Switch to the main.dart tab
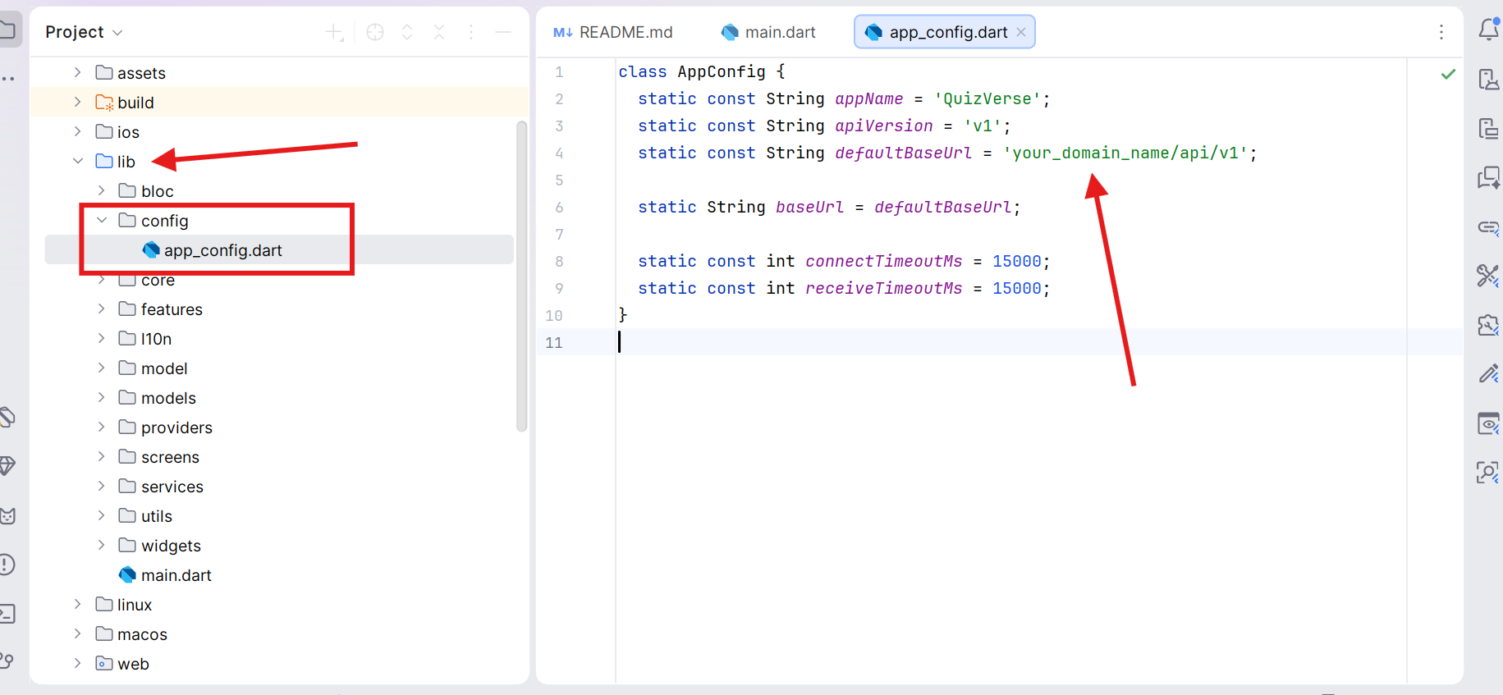Image resolution: width=1503 pixels, height=695 pixels. (x=768, y=32)
